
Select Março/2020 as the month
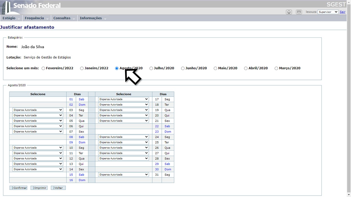click(276, 68)
